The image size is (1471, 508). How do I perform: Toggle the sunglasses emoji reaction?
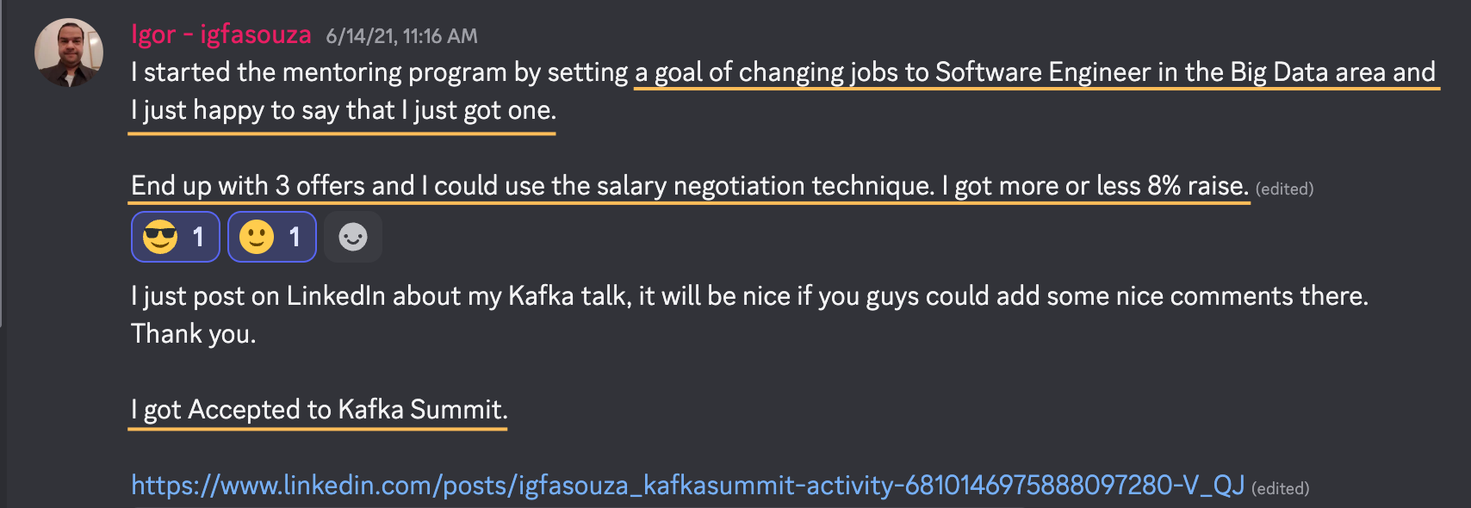[x=175, y=237]
